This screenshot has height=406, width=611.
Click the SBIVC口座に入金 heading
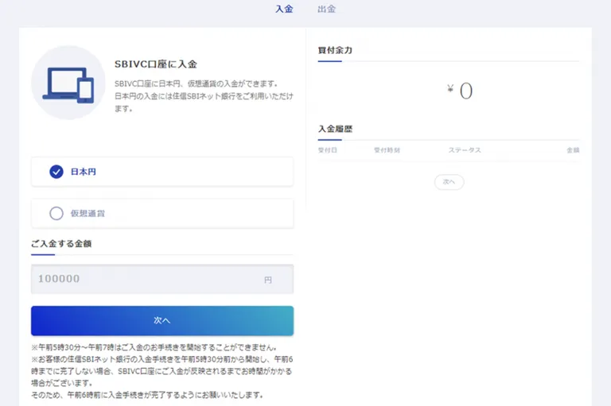pyautogui.click(x=155, y=64)
